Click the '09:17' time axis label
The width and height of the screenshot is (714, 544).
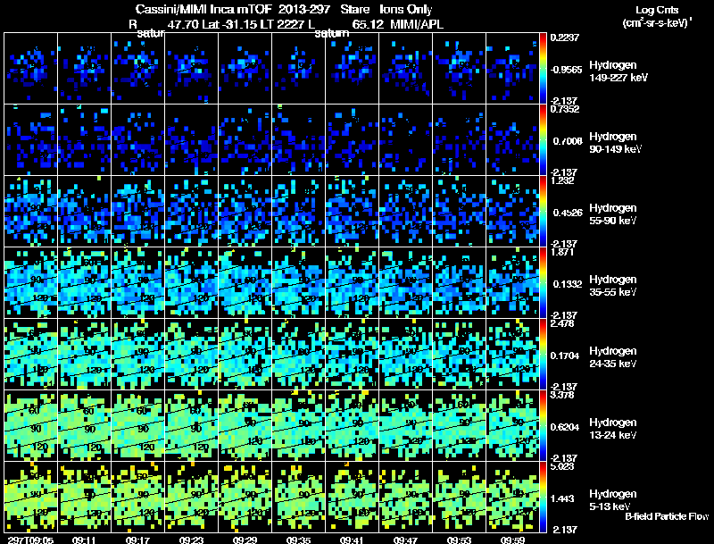137,540
